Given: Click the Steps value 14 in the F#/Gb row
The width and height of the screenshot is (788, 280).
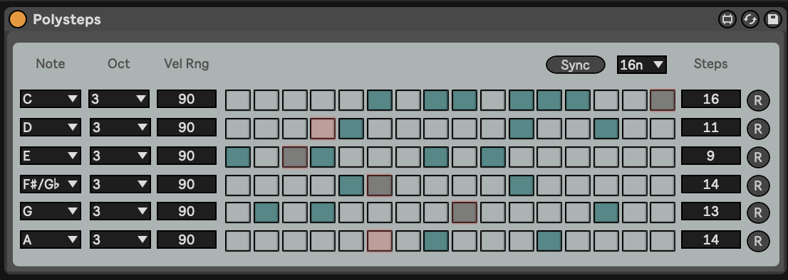Looking at the screenshot, I should pos(710,184).
